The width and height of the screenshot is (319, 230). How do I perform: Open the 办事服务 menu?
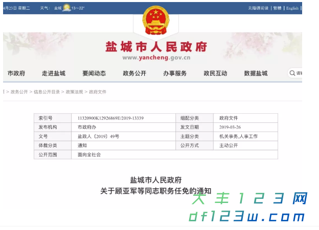(175, 73)
